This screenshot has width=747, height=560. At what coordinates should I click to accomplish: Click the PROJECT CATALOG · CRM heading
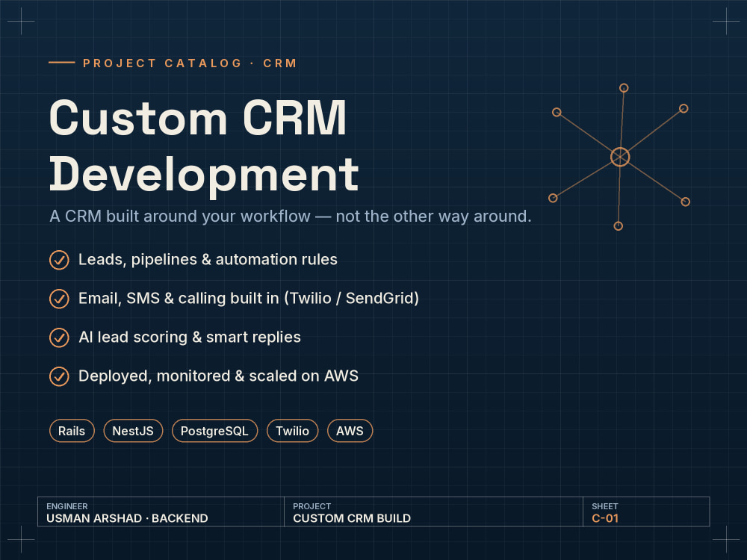coord(190,63)
